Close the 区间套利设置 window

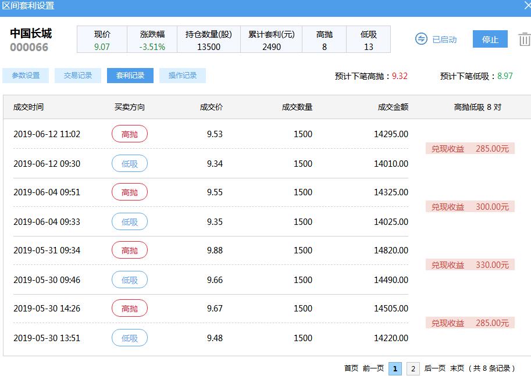tap(525, 7)
